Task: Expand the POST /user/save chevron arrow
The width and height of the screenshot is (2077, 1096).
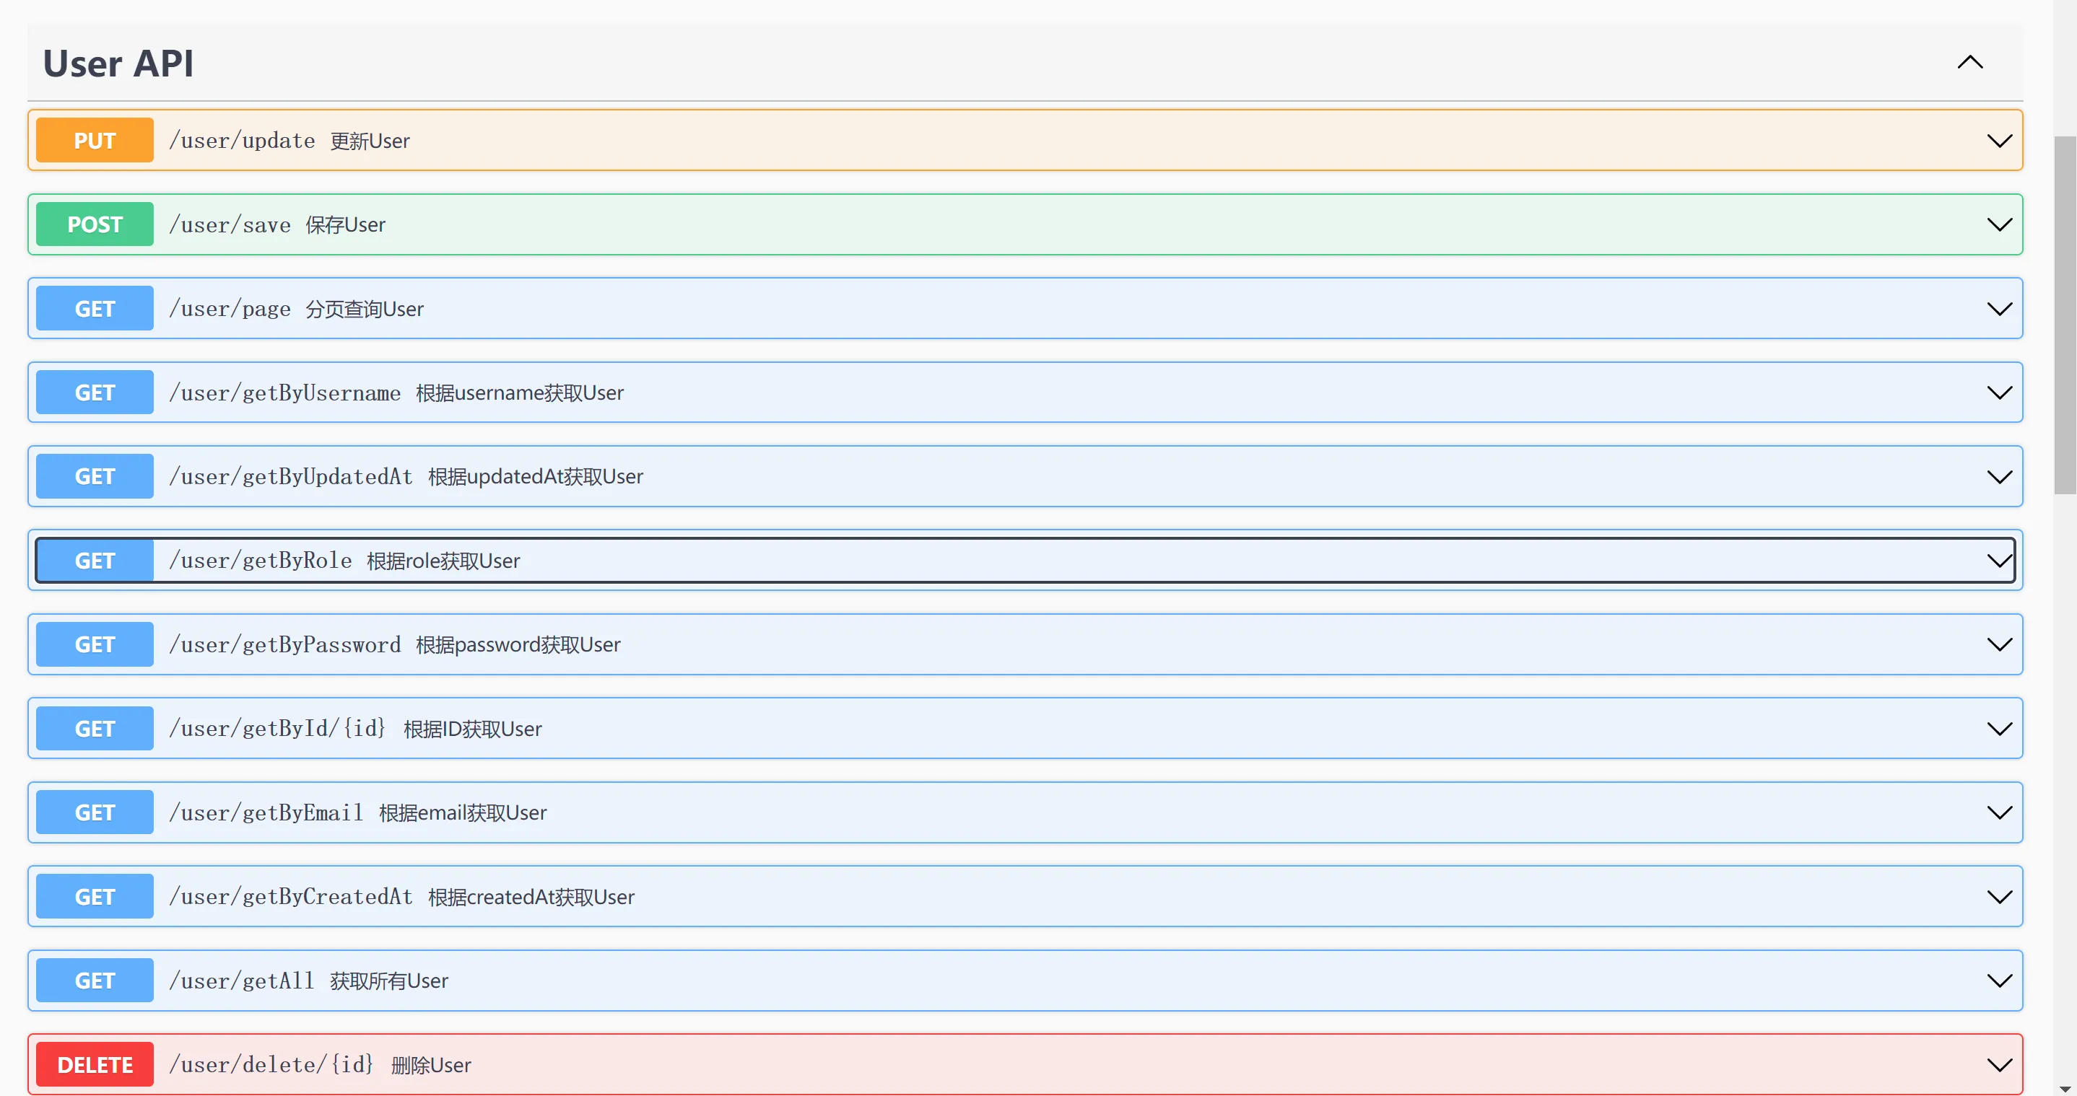Action: click(x=1999, y=225)
